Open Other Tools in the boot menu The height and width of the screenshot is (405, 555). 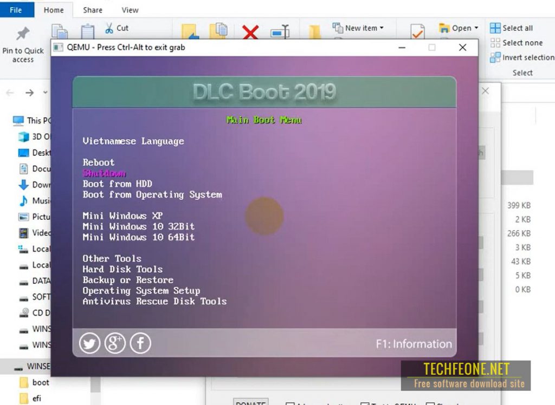(112, 259)
